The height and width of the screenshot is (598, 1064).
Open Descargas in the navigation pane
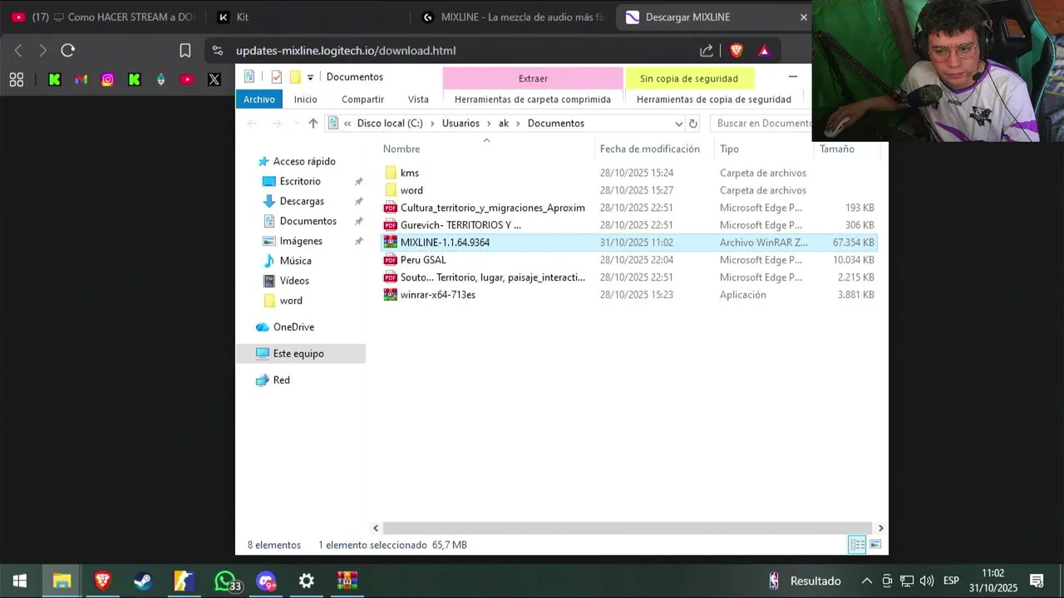point(302,201)
